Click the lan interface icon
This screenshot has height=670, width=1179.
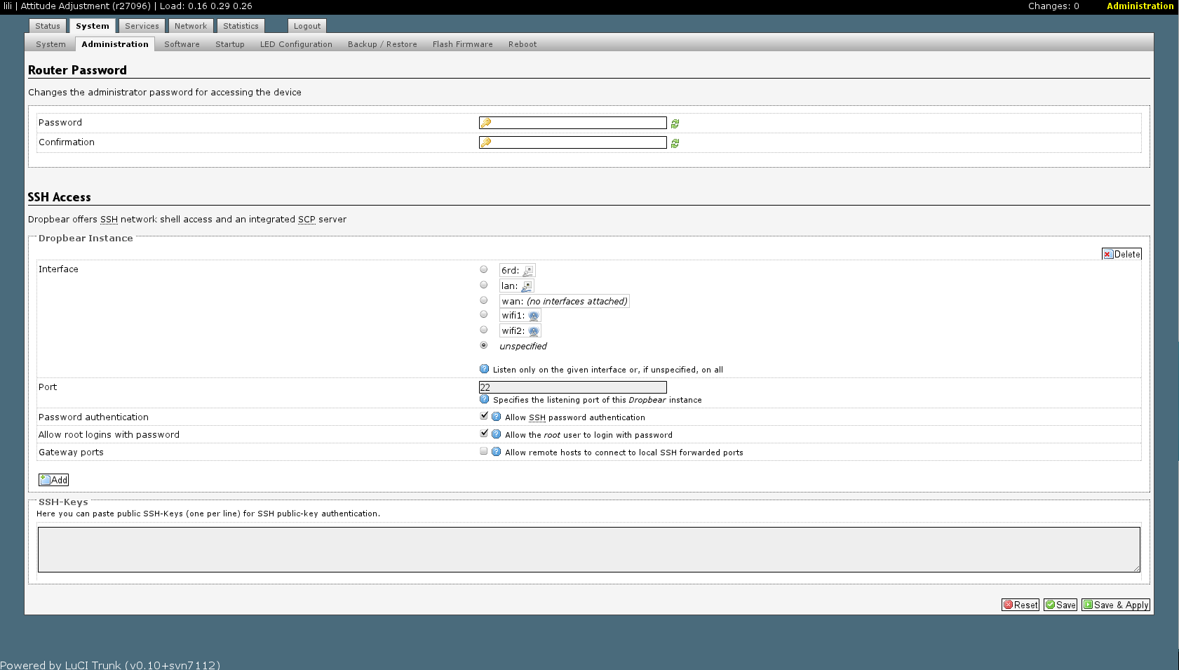tap(527, 286)
